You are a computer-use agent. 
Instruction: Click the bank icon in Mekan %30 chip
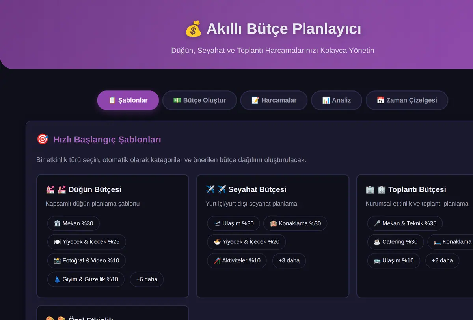(x=57, y=223)
